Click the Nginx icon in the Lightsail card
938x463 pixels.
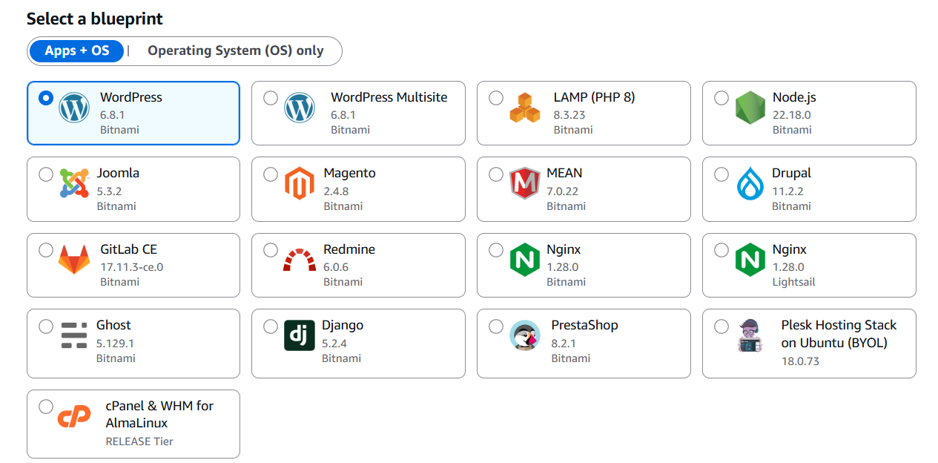(x=750, y=260)
